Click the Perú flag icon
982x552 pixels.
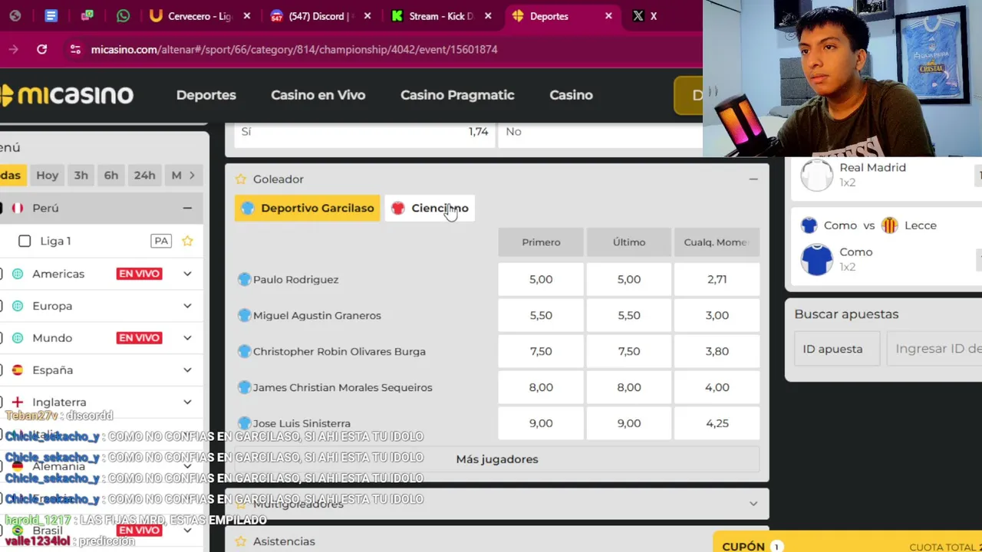tap(18, 208)
